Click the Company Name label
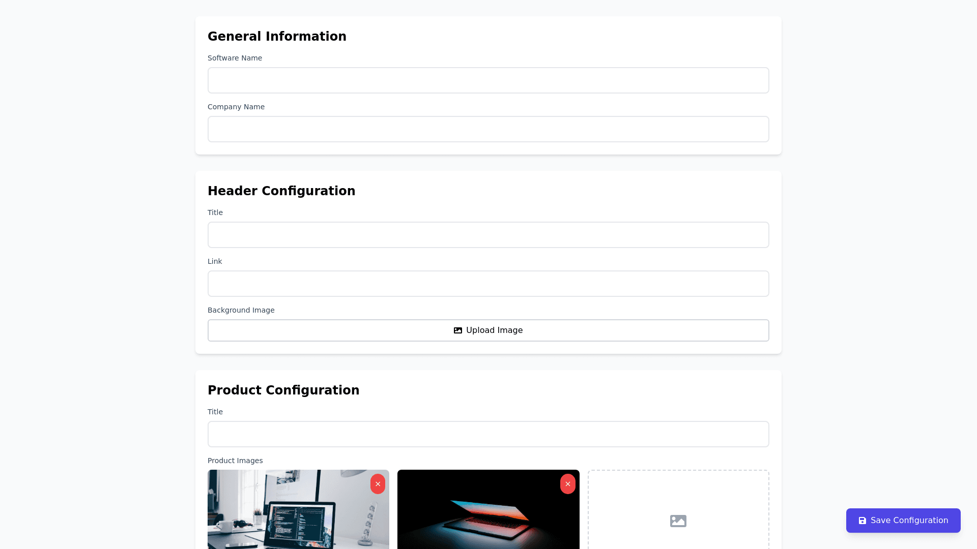This screenshot has height=549, width=977. [236, 107]
